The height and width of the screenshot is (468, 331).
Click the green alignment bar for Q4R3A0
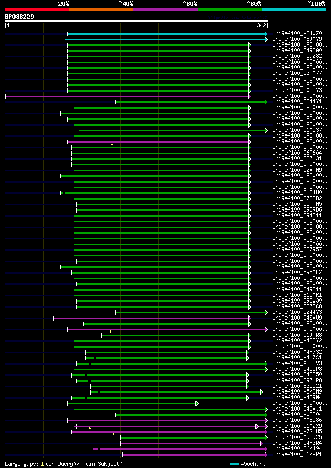click(x=158, y=51)
